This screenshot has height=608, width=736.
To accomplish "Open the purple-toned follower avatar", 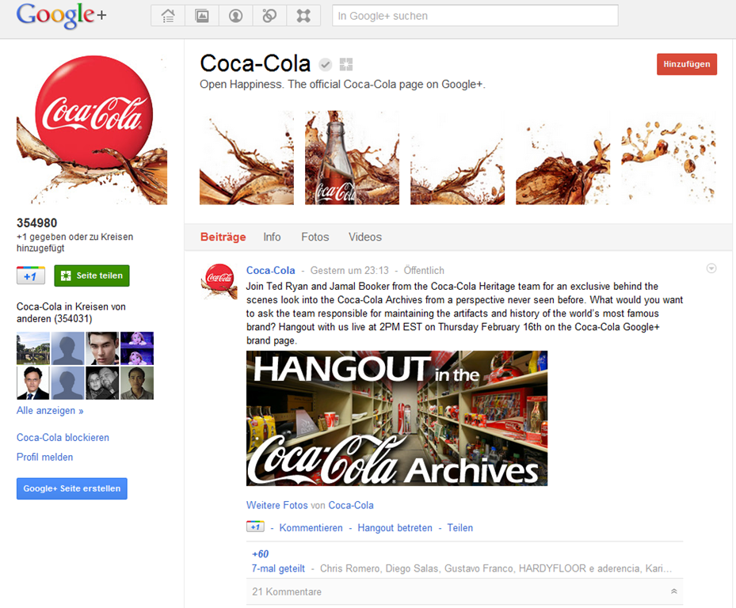I will (137, 348).
